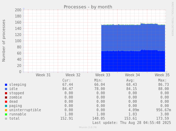
Task: Click the 'Week 31' axis label
Action: click(43, 75)
